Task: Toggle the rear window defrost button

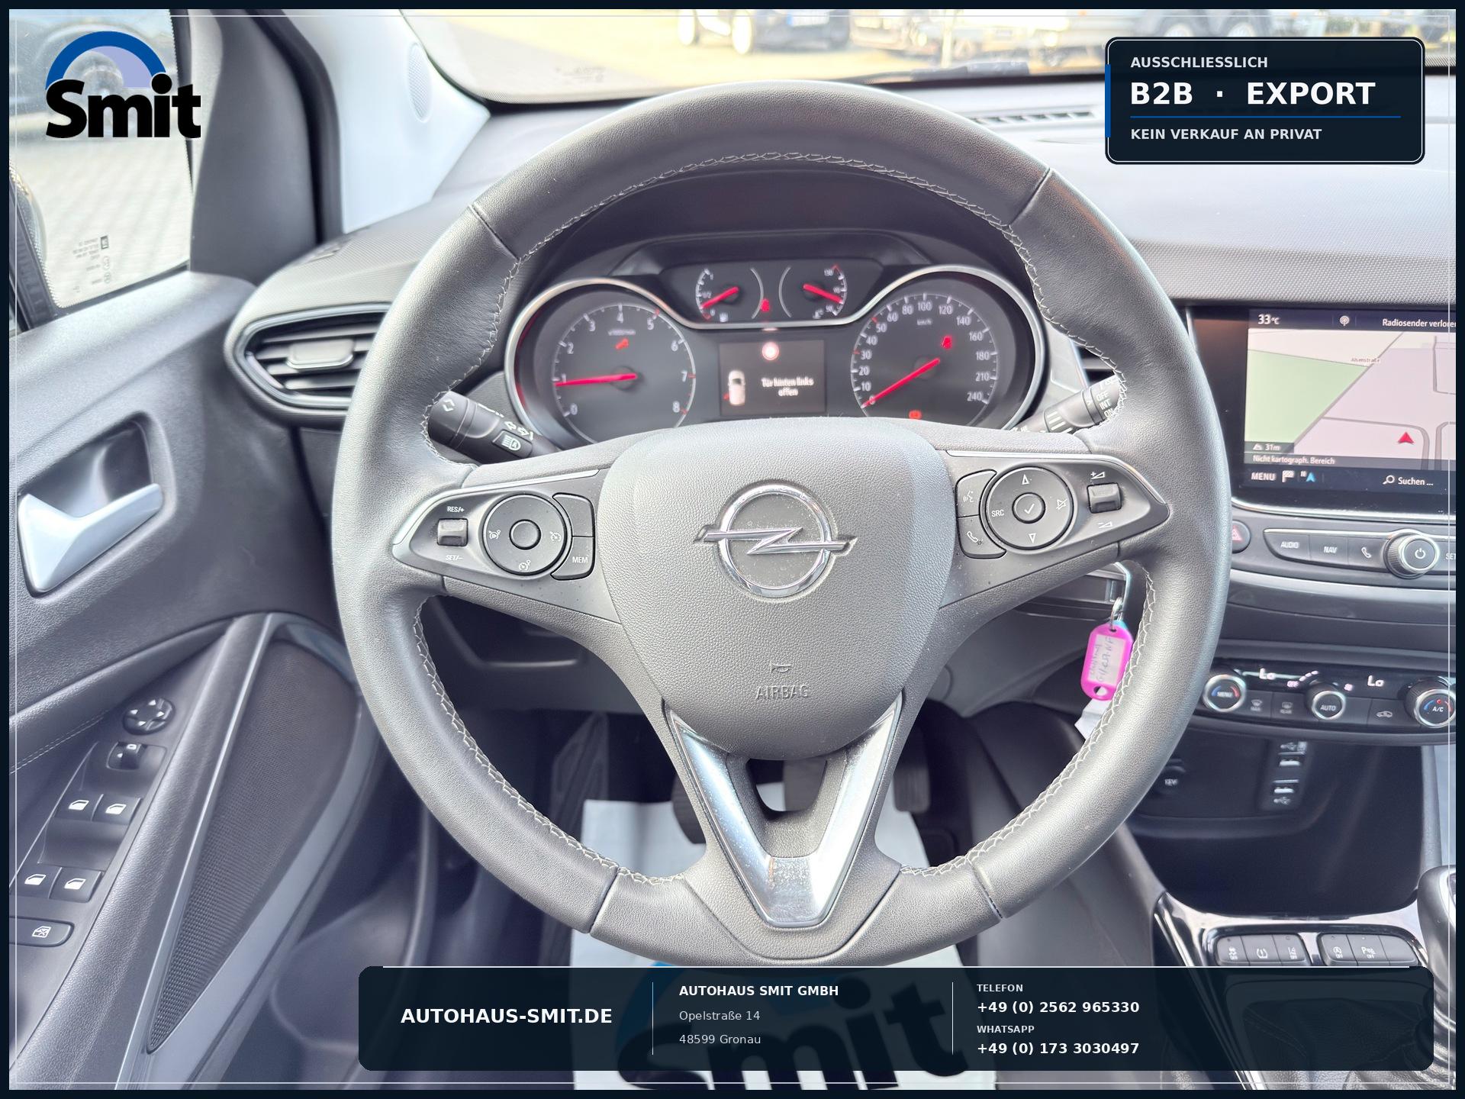Action: [1286, 710]
